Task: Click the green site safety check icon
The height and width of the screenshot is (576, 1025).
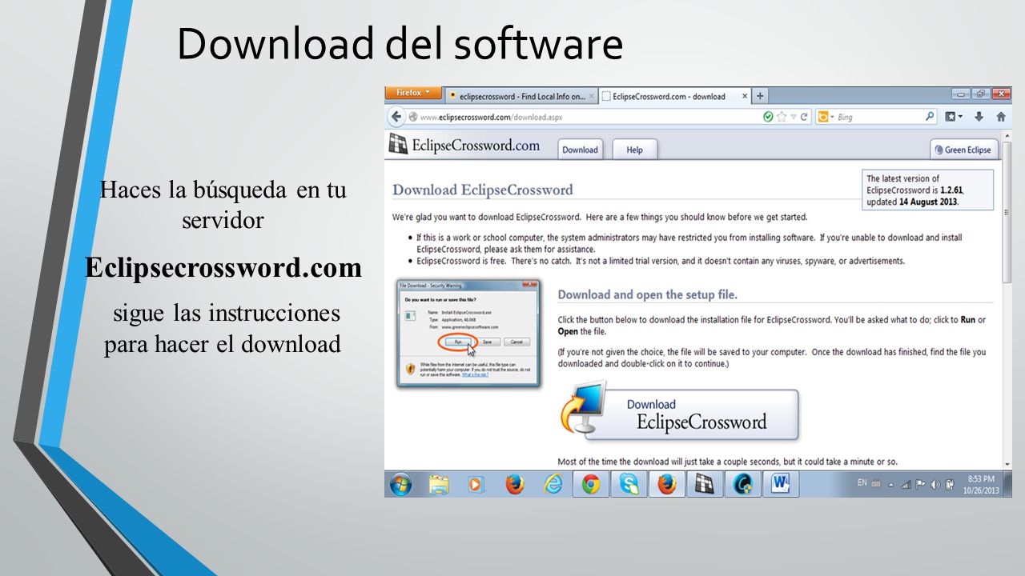Action: click(x=768, y=117)
